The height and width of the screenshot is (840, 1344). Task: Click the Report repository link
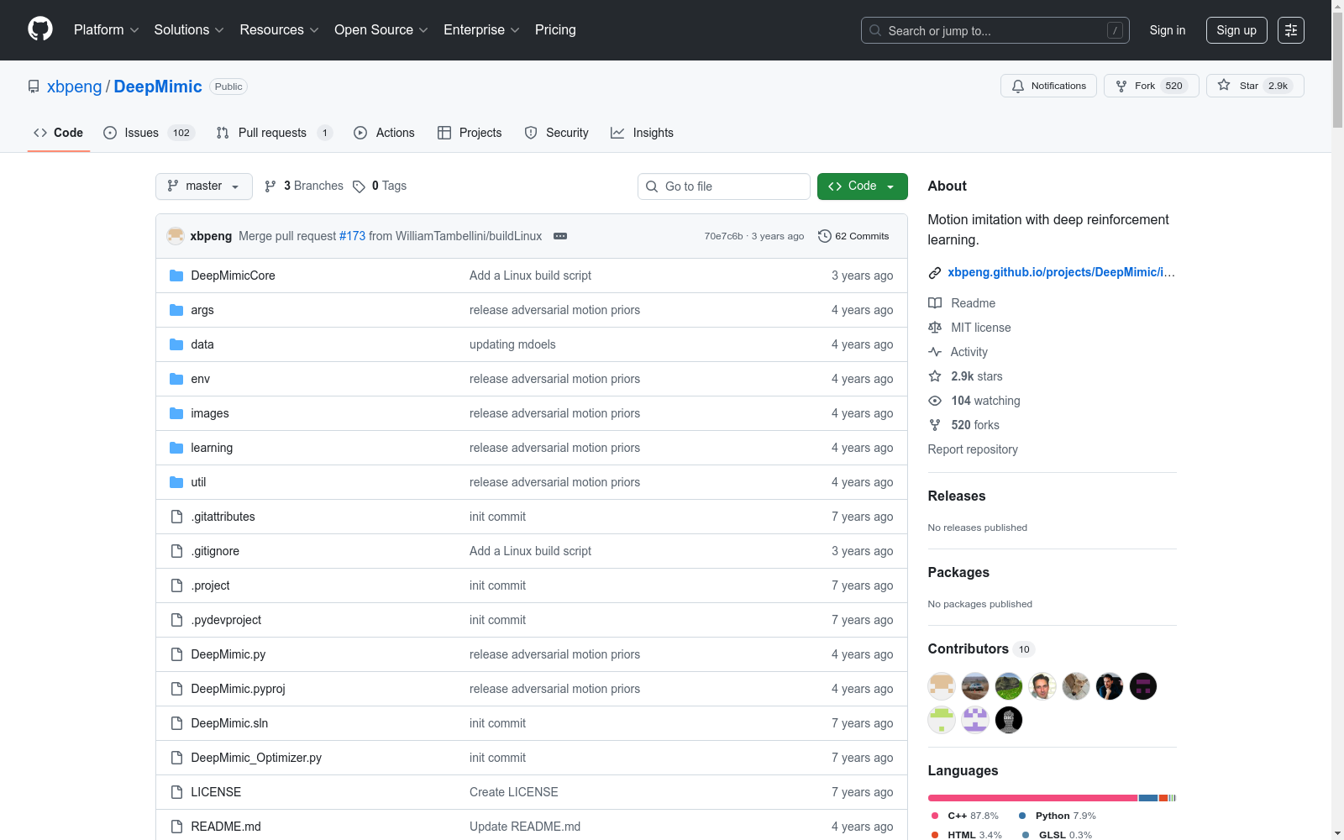click(x=973, y=449)
